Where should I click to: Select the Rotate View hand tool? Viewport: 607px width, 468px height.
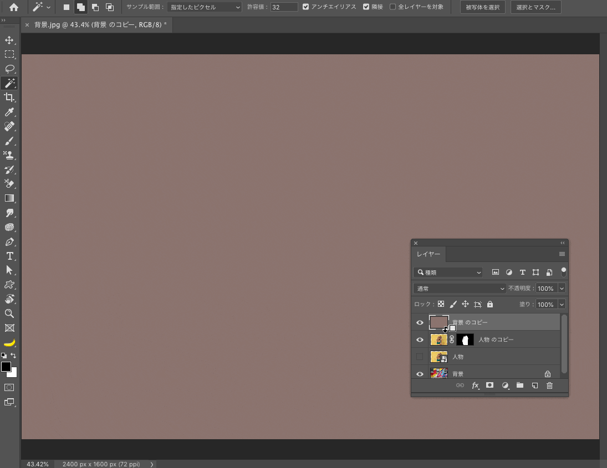(9, 299)
